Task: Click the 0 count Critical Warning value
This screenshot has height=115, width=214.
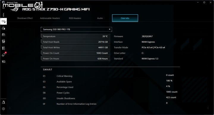Action: pos(170,75)
